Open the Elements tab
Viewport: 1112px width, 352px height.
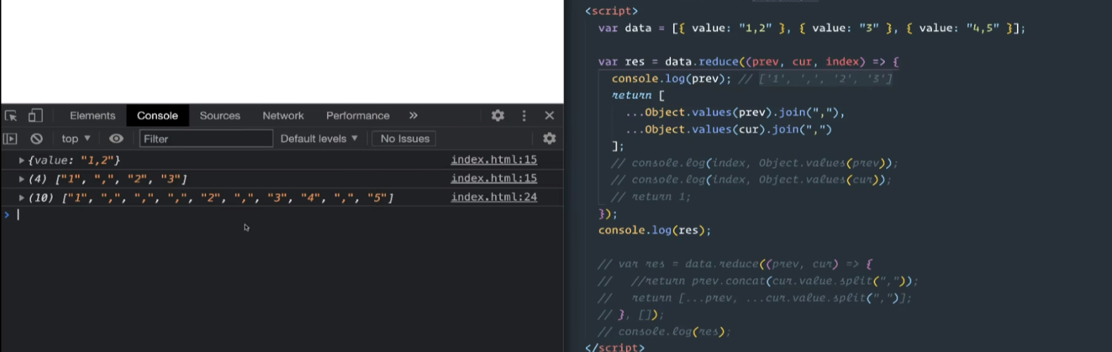pyautogui.click(x=92, y=116)
